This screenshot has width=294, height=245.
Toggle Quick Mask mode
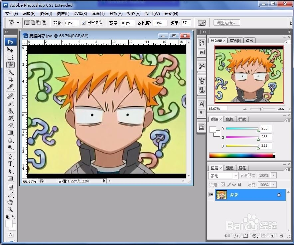10,235
